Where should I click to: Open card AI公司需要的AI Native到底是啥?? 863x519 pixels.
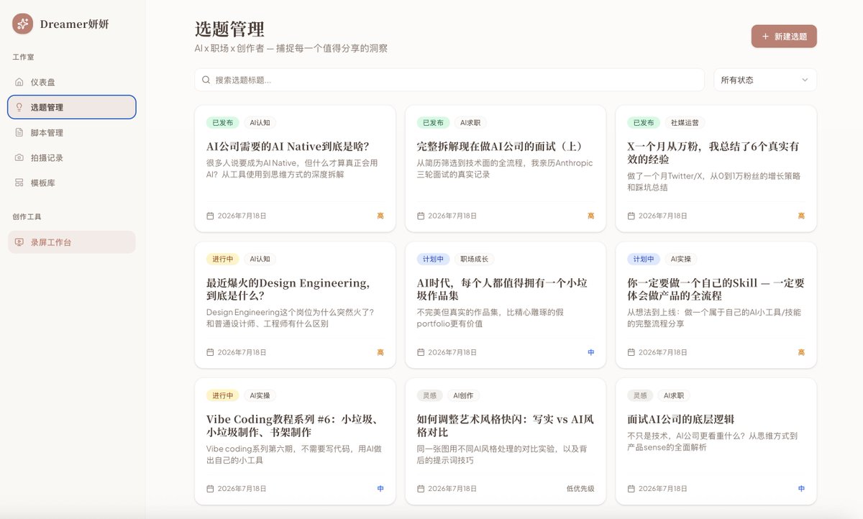click(x=295, y=168)
